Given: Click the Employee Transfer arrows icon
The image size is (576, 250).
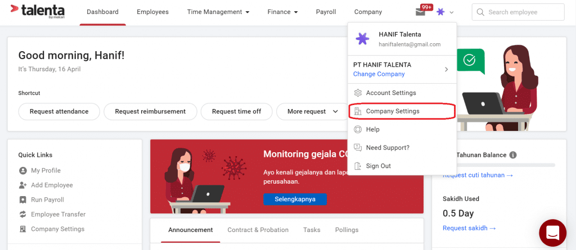Looking at the screenshot, I should click(22, 215).
